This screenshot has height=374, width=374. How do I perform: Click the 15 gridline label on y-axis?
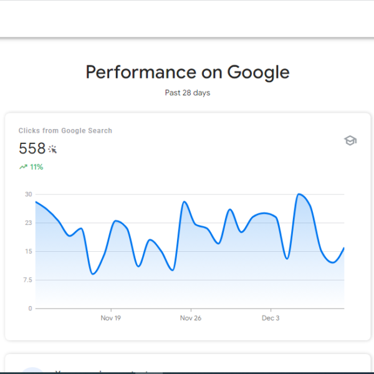pyautogui.click(x=29, y=251)
